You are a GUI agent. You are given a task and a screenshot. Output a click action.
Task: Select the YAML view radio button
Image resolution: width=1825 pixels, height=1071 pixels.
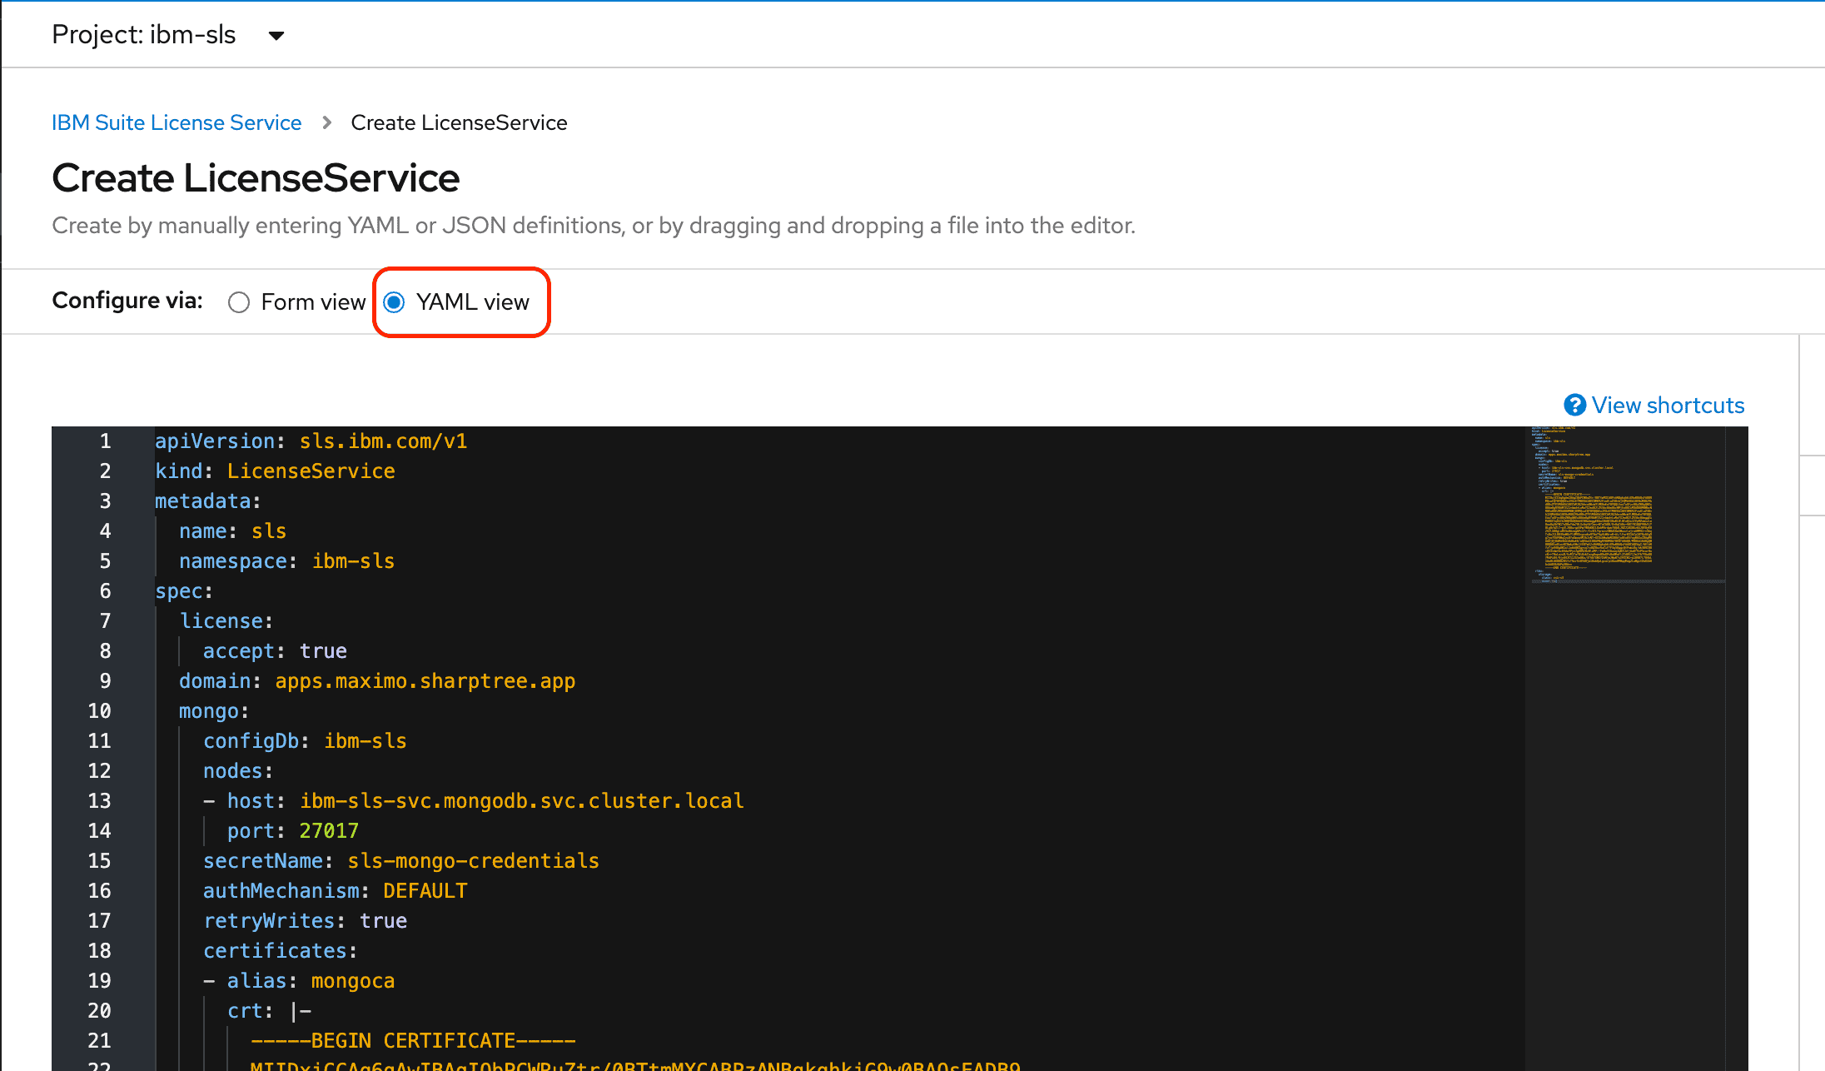(395, 302)
